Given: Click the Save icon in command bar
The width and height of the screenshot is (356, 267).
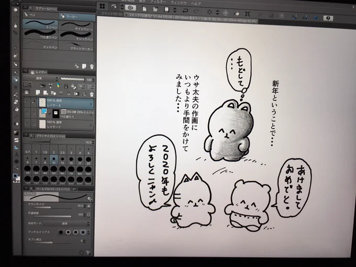Looking at the screenshot, I should tap(167, 9).
